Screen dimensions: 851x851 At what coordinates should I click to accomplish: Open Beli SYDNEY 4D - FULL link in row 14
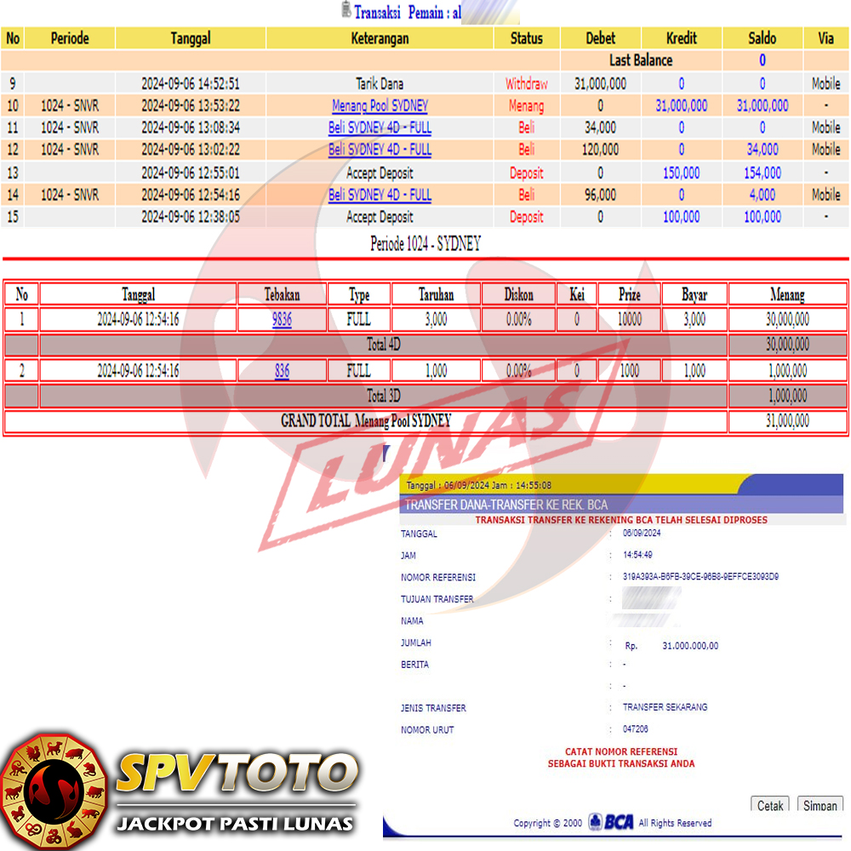click(x=380, y=195)
